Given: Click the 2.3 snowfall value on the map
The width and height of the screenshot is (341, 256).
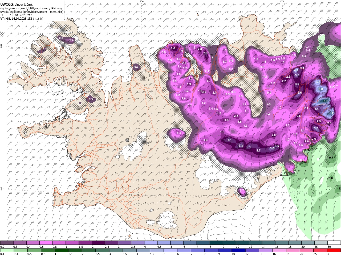Looking at the screenshot, I should point(184,63).
